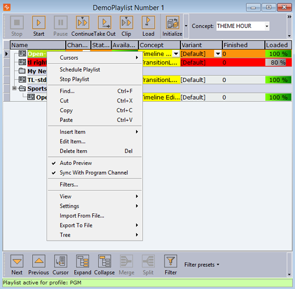Move cursor with the Next arrow icon
This screenshot has height=289, width=295.
click(x=17, y=261)
